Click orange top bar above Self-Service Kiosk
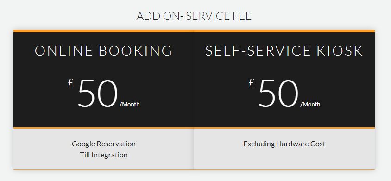 click(284, 31)
